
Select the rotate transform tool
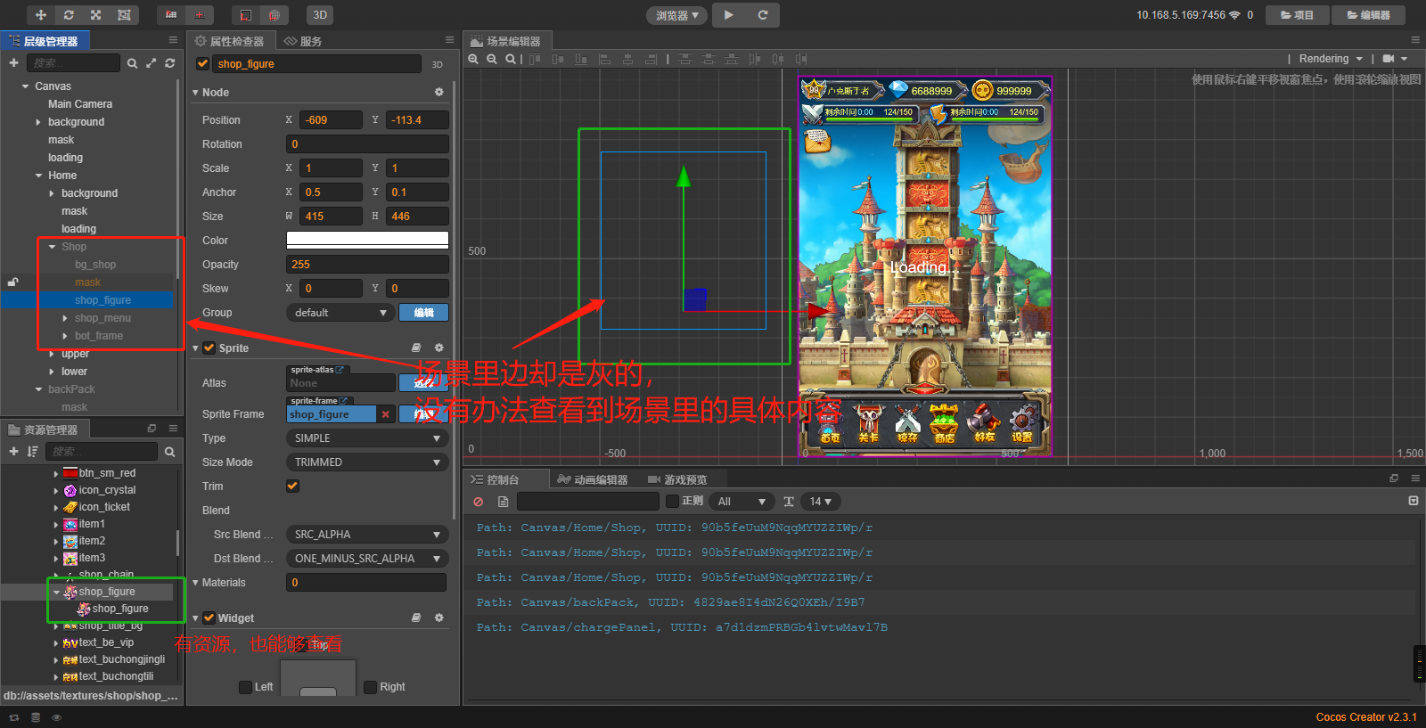69,15
